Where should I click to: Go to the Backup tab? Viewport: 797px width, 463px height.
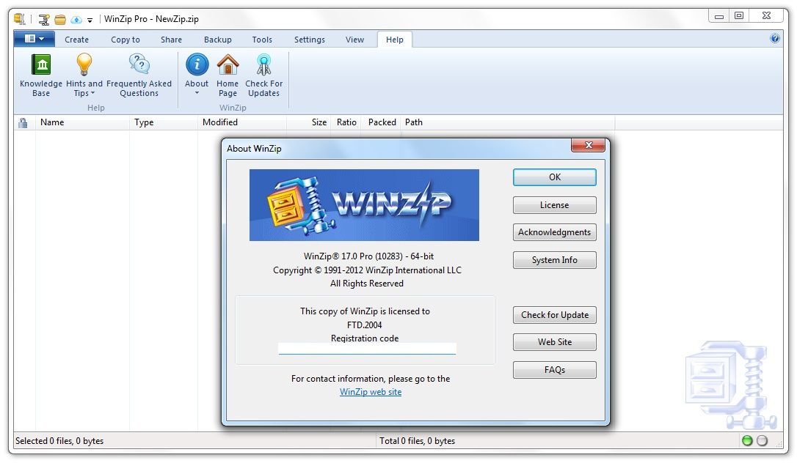click(217, 40)
